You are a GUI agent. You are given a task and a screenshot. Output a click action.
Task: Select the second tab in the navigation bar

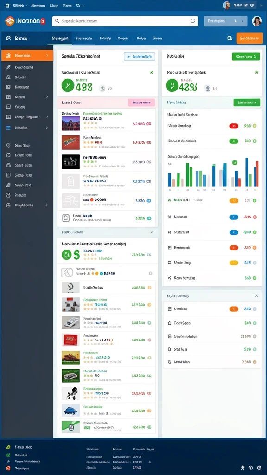(84, 38)
